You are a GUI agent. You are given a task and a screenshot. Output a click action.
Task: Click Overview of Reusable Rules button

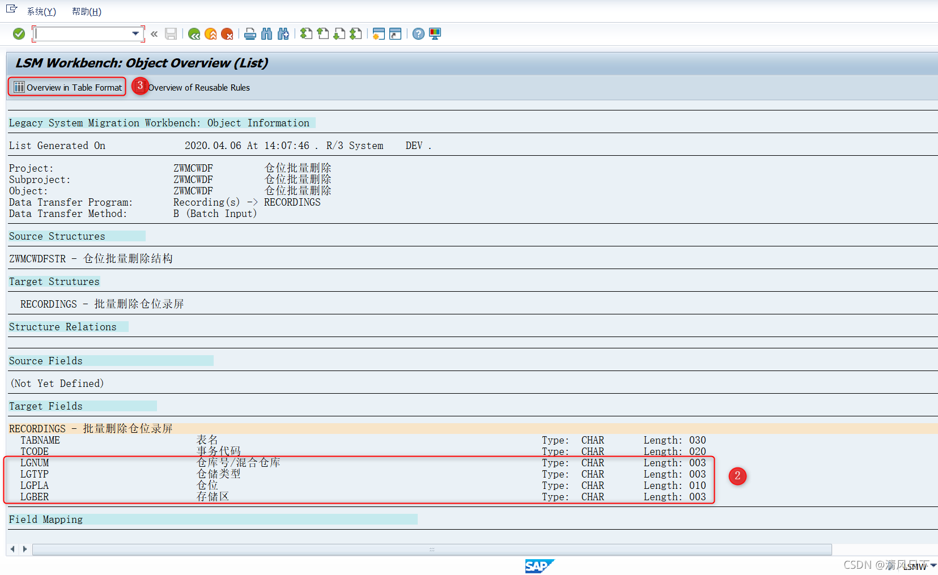(x=199, y=87)
